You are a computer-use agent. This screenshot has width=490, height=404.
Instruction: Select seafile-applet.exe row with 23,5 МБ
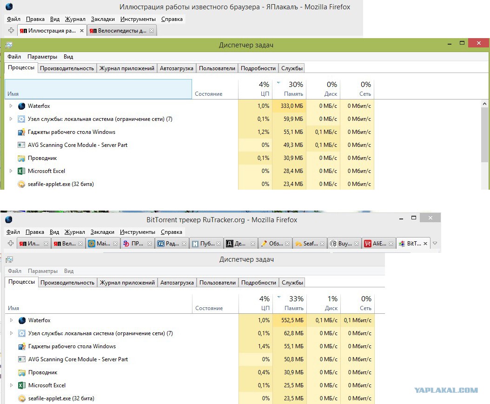[190, 398]
